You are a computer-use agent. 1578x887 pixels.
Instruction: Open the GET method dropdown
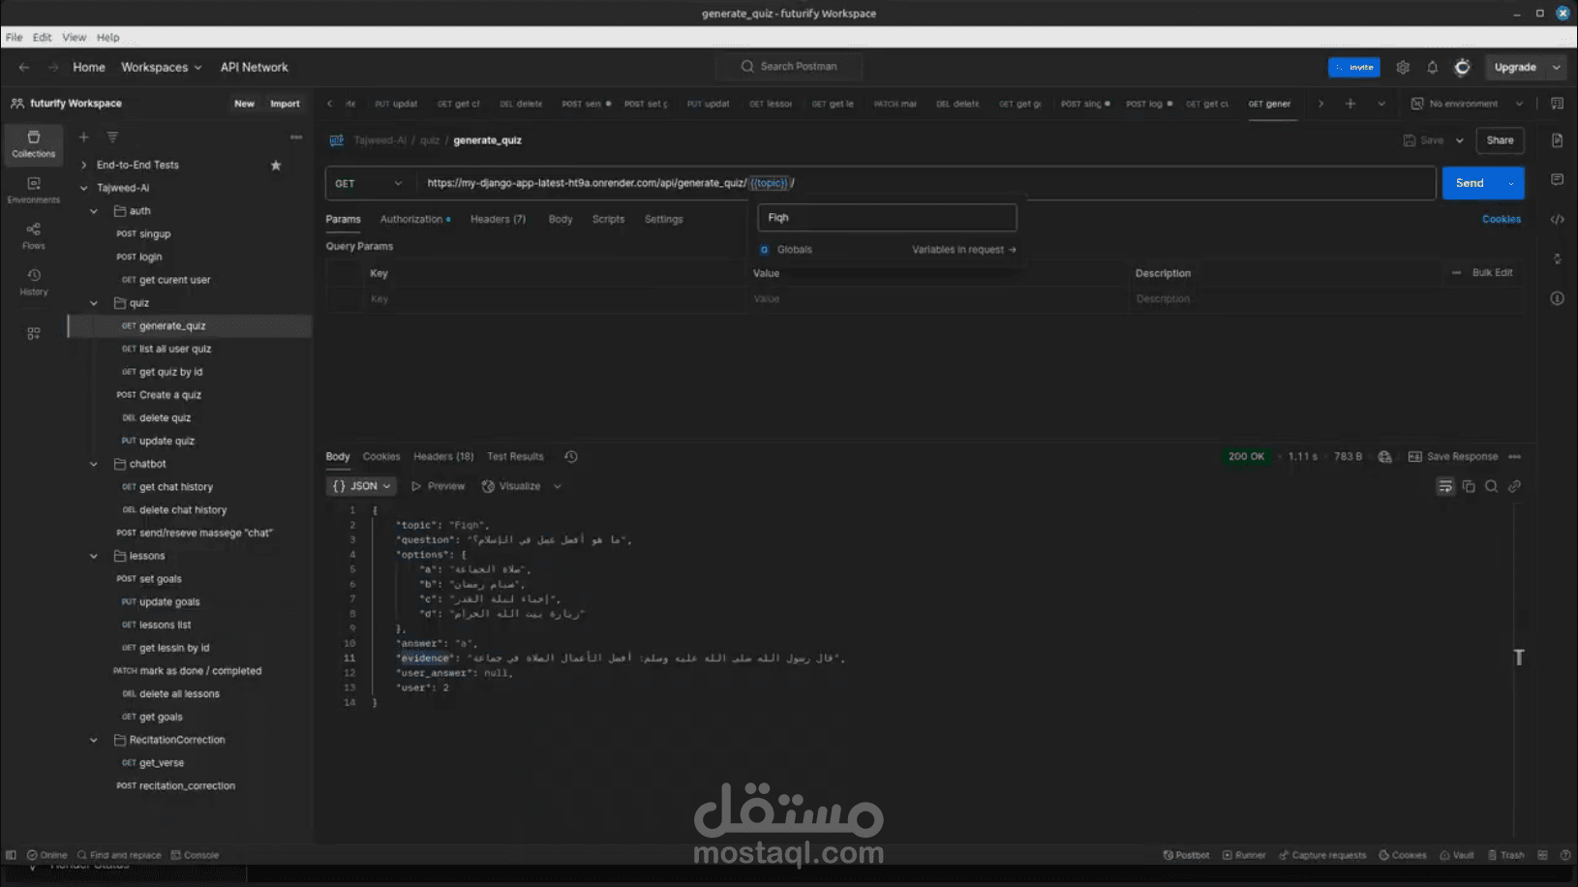[x=368, y=184]
